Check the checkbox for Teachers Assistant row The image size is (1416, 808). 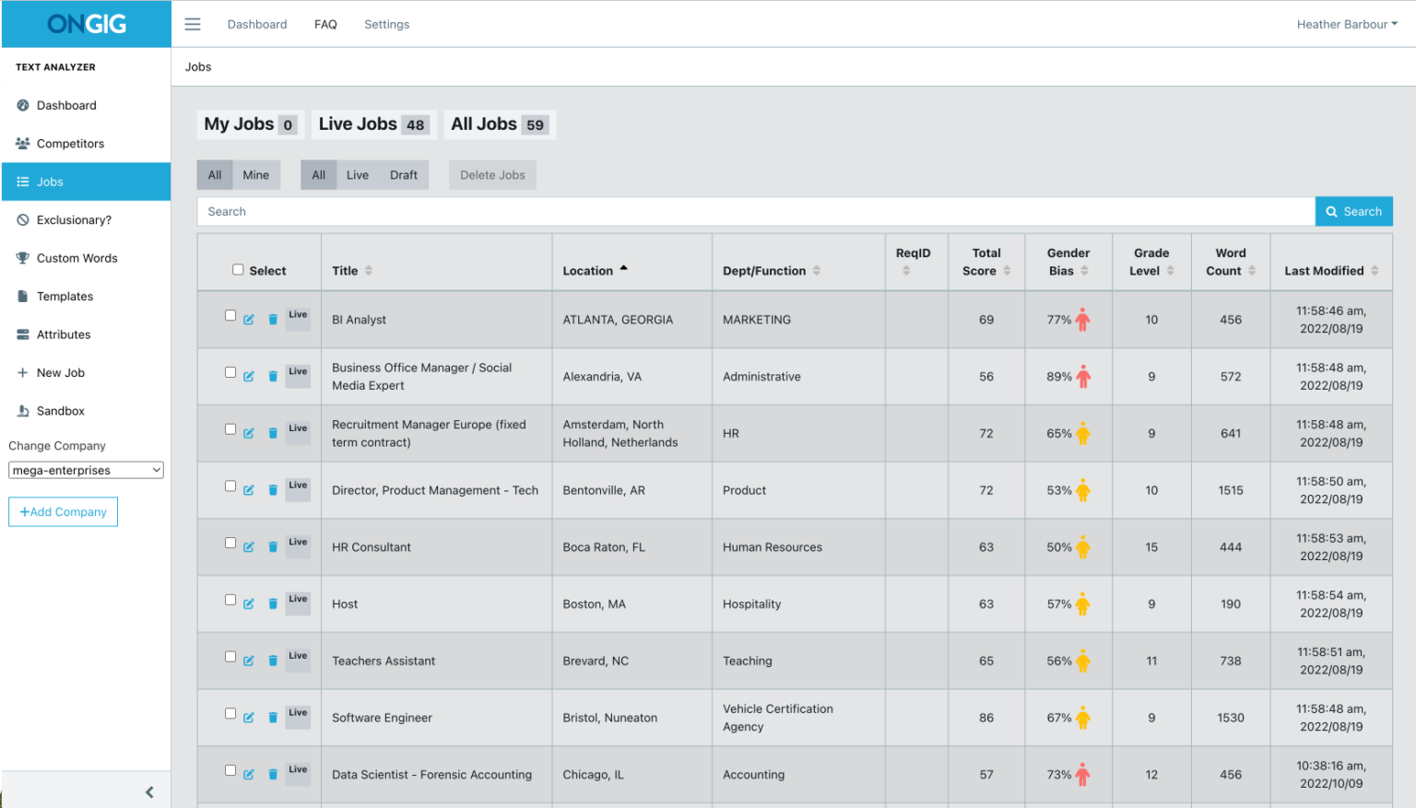[230, 655]
